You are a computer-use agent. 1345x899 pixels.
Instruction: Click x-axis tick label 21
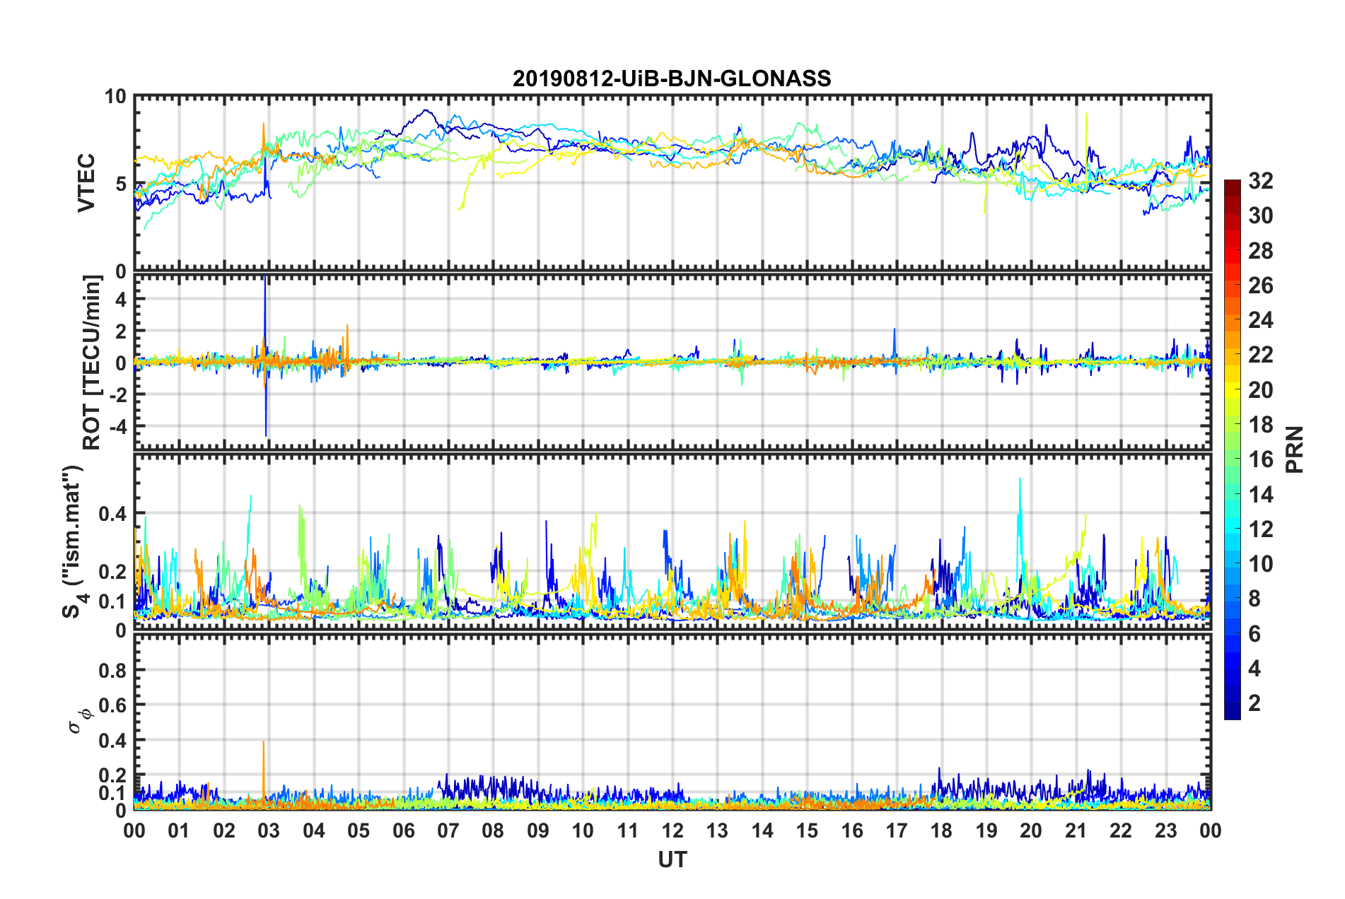[x=1076, y=830]
